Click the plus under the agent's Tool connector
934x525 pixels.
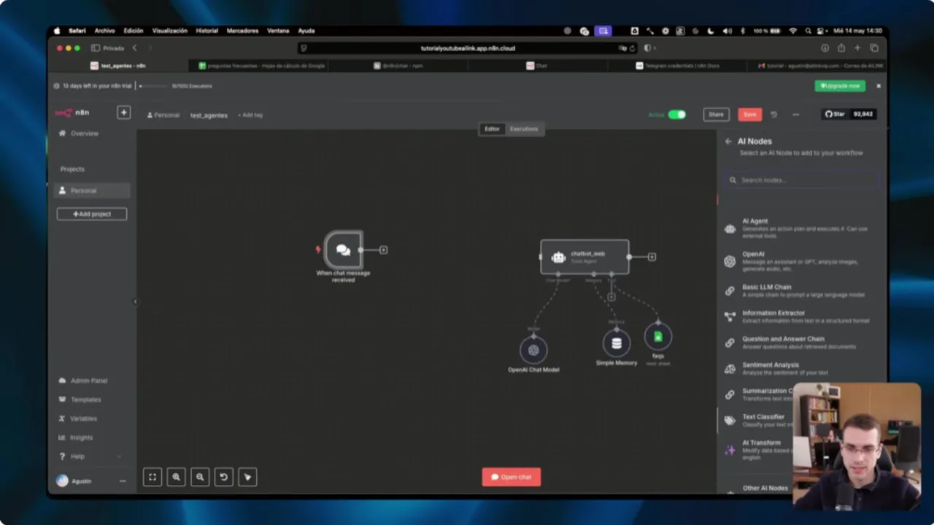tap(611, 297)
